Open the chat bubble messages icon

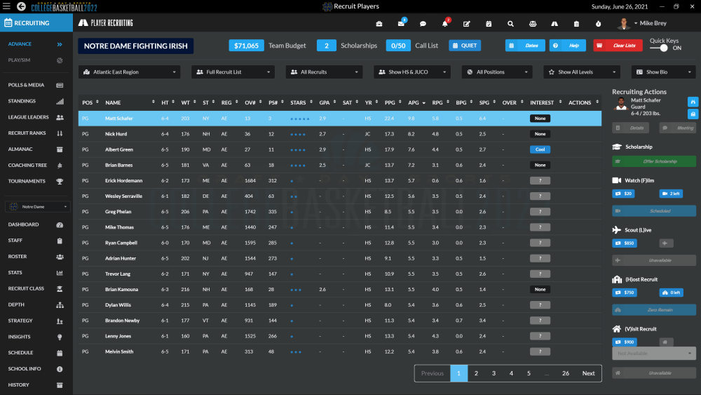[x=423, y=24]
